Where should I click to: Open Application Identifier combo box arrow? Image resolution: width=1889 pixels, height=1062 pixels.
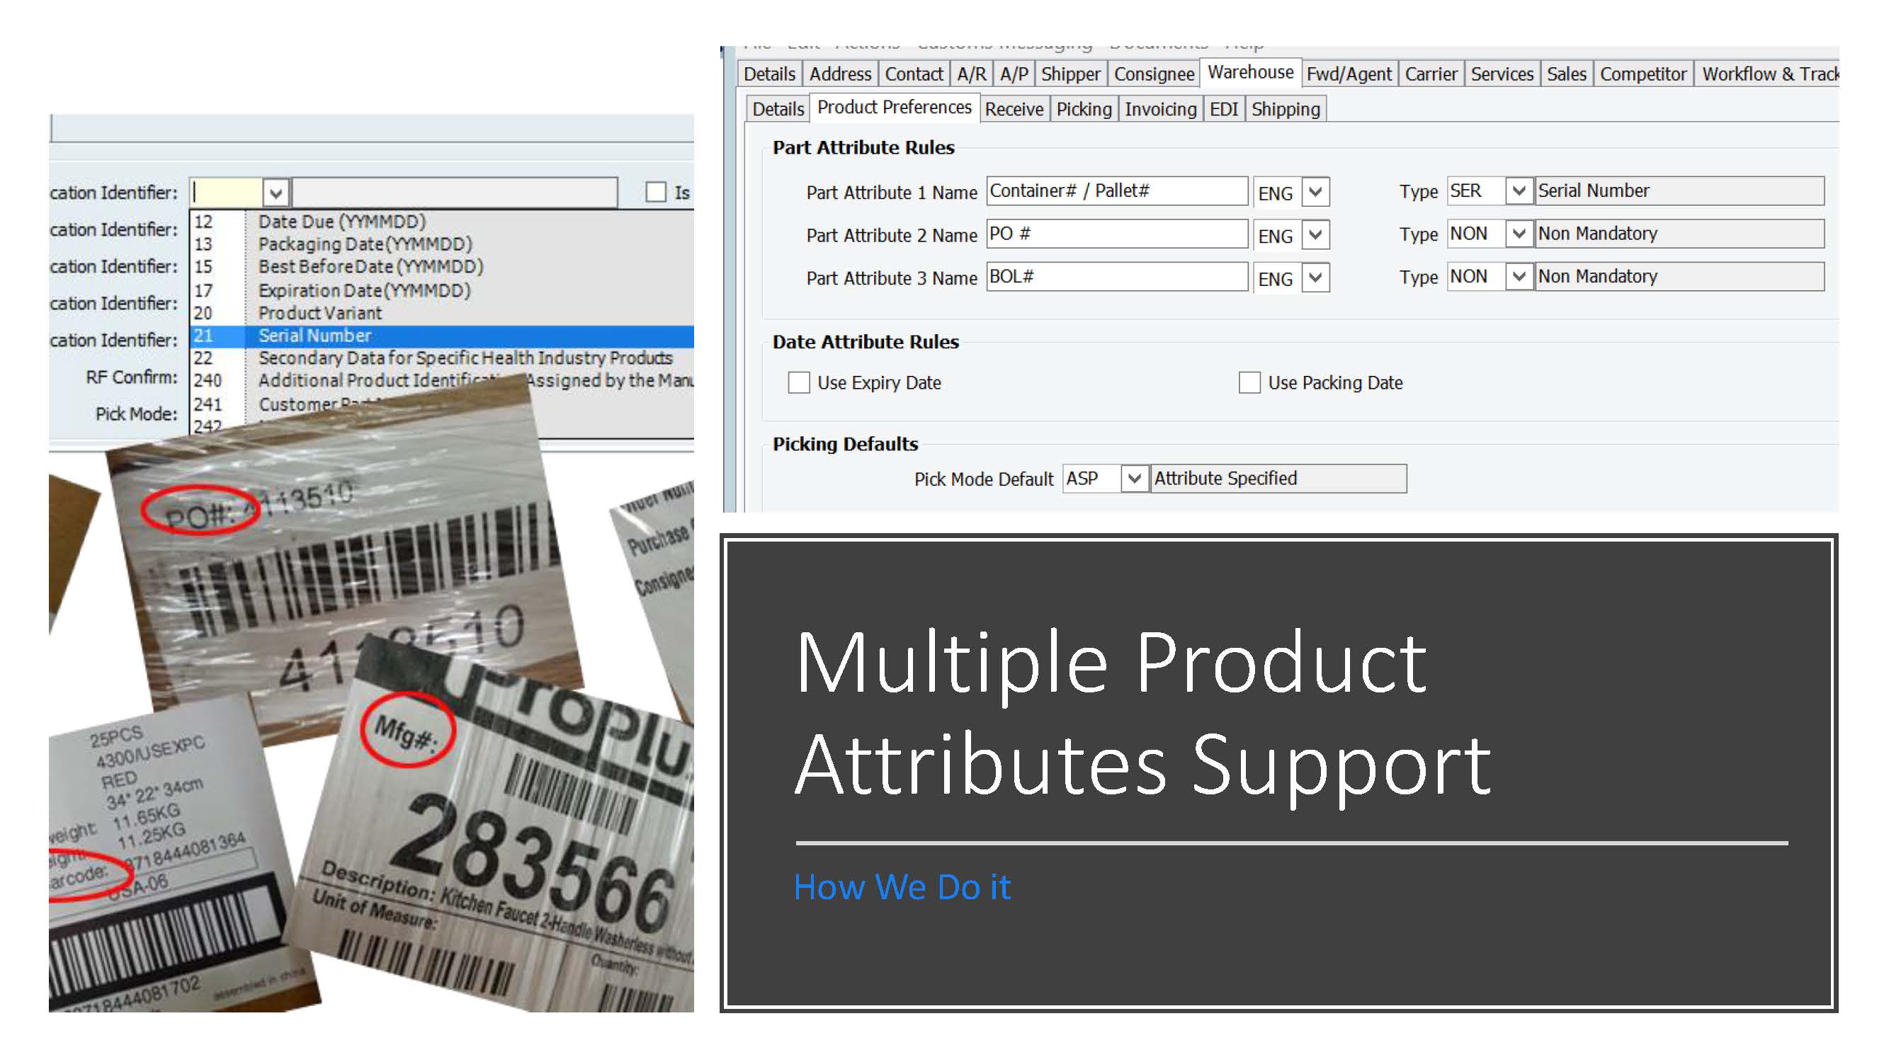click(276, 193)
